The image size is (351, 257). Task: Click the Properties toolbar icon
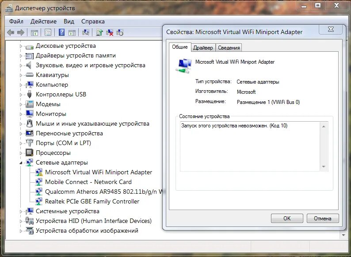[48, 33]
